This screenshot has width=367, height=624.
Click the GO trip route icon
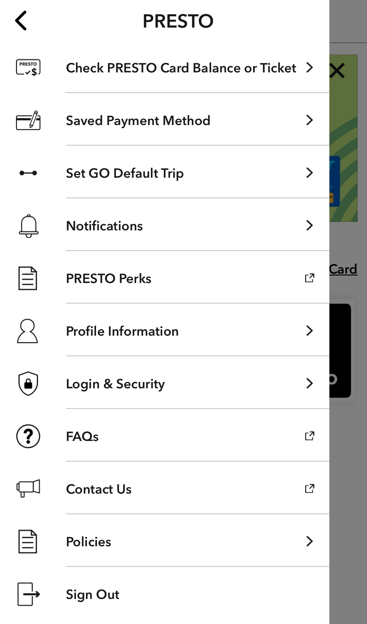point(28,173)
